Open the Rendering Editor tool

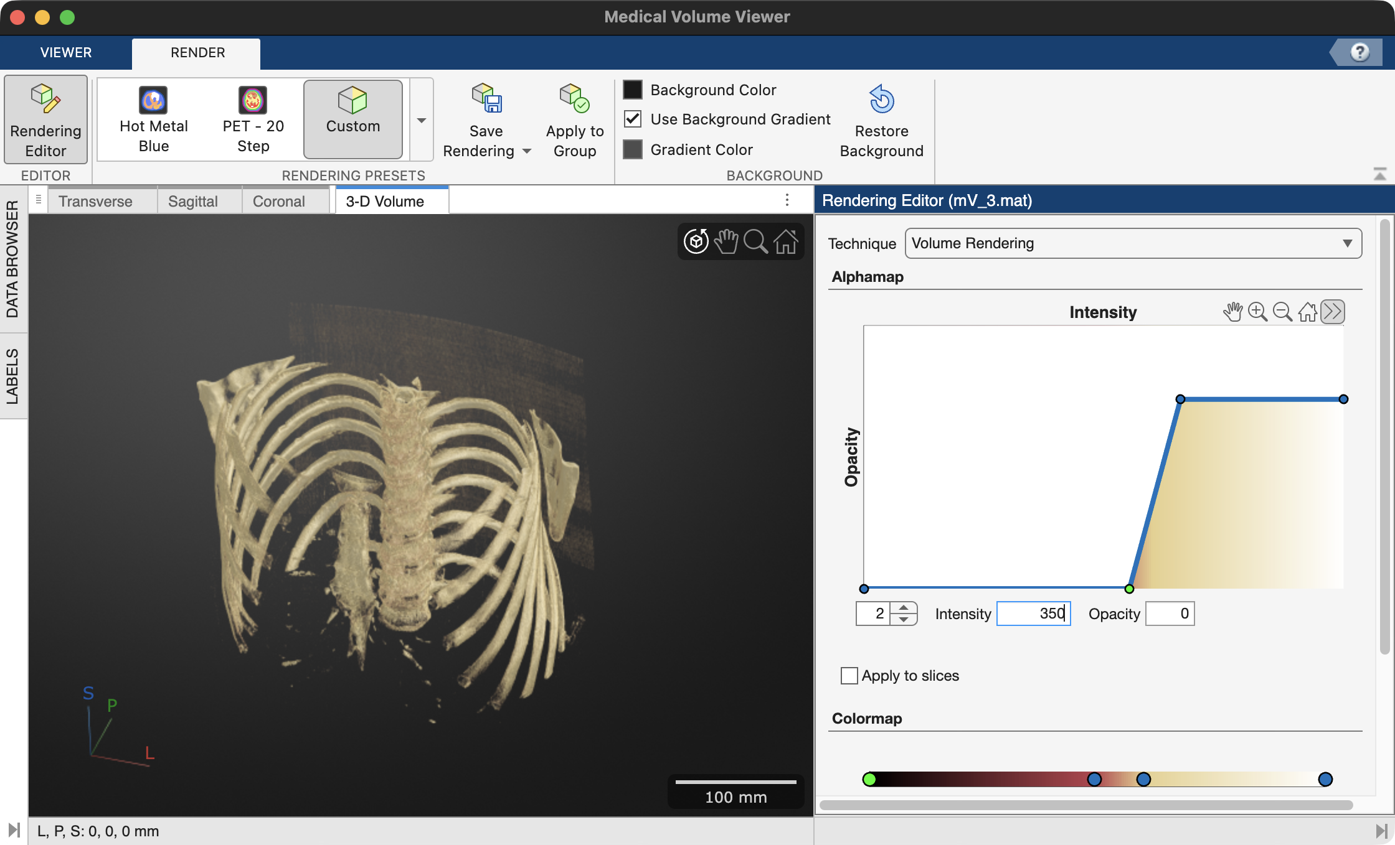(45, 119)
